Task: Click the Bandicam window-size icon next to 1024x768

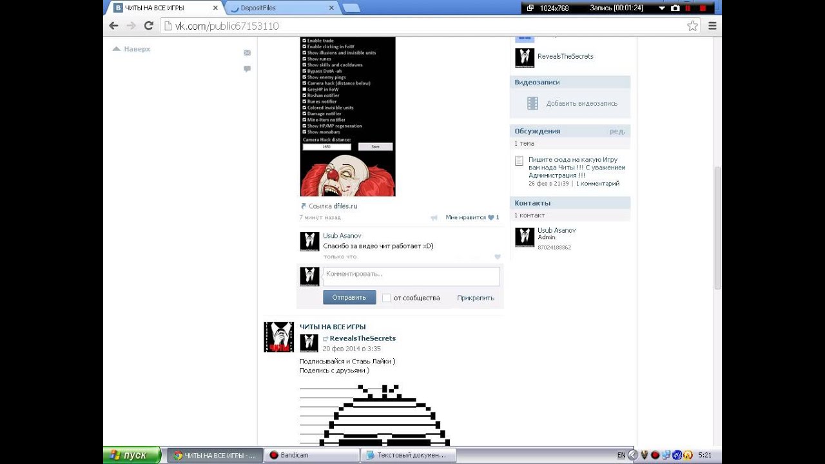Action: [x=530, y=8]
